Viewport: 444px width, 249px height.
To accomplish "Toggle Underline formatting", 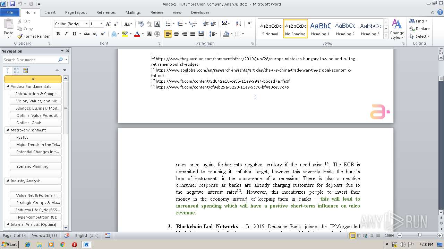I will 74,34.
